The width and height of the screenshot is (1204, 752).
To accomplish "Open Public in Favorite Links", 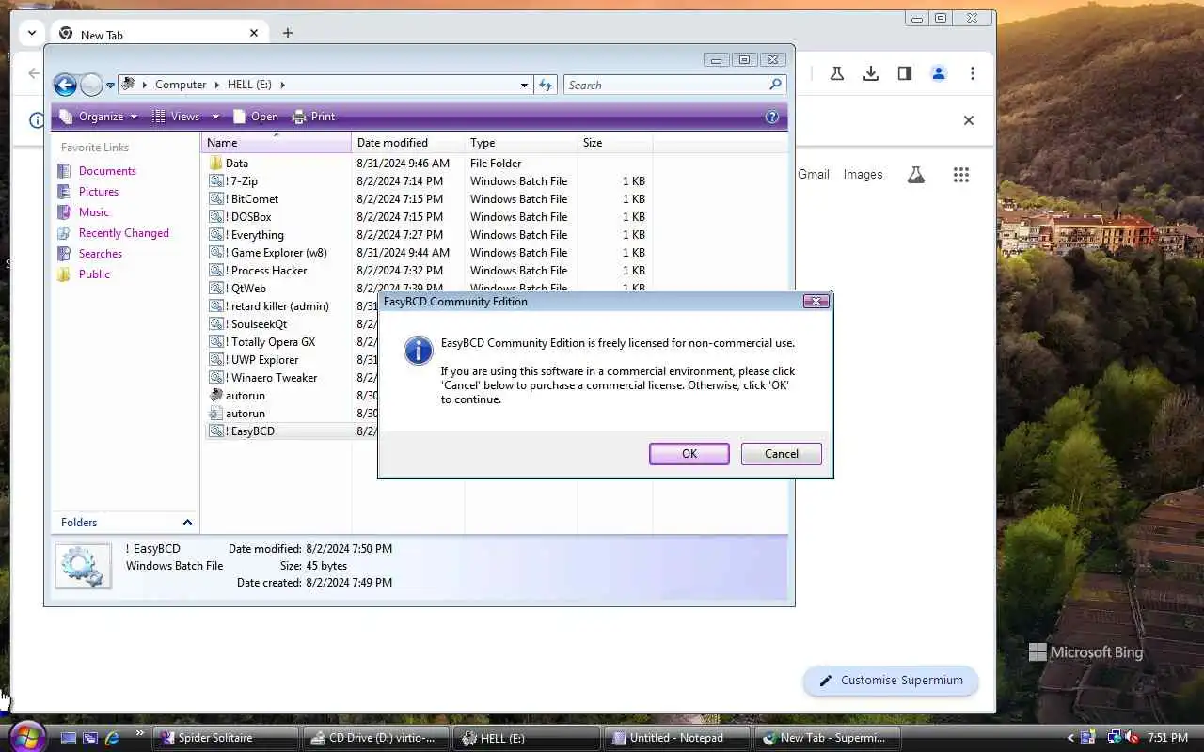I will (94, 274).
